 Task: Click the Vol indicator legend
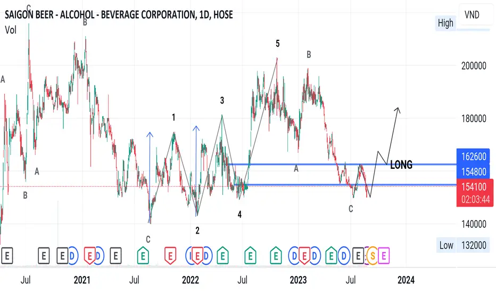[11, 30]
